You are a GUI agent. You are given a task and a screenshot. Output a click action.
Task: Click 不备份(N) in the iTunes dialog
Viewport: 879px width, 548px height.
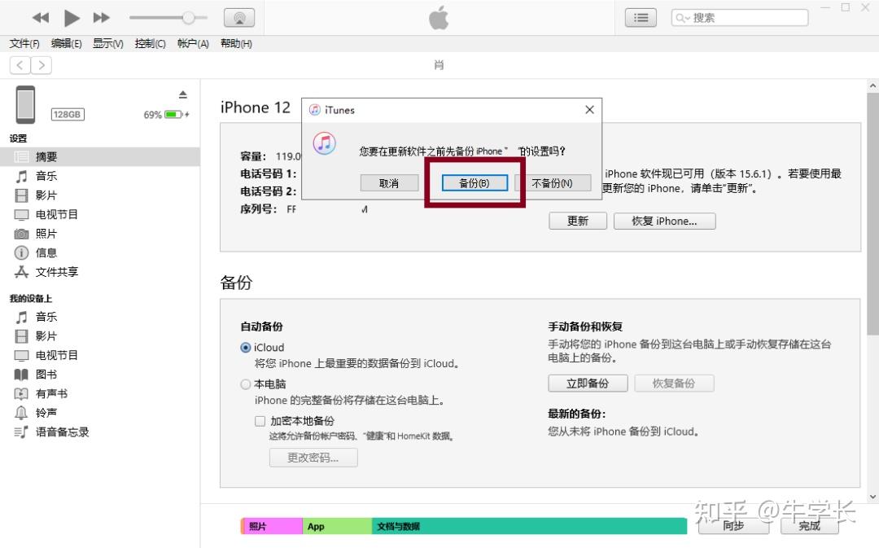[552, 183]
